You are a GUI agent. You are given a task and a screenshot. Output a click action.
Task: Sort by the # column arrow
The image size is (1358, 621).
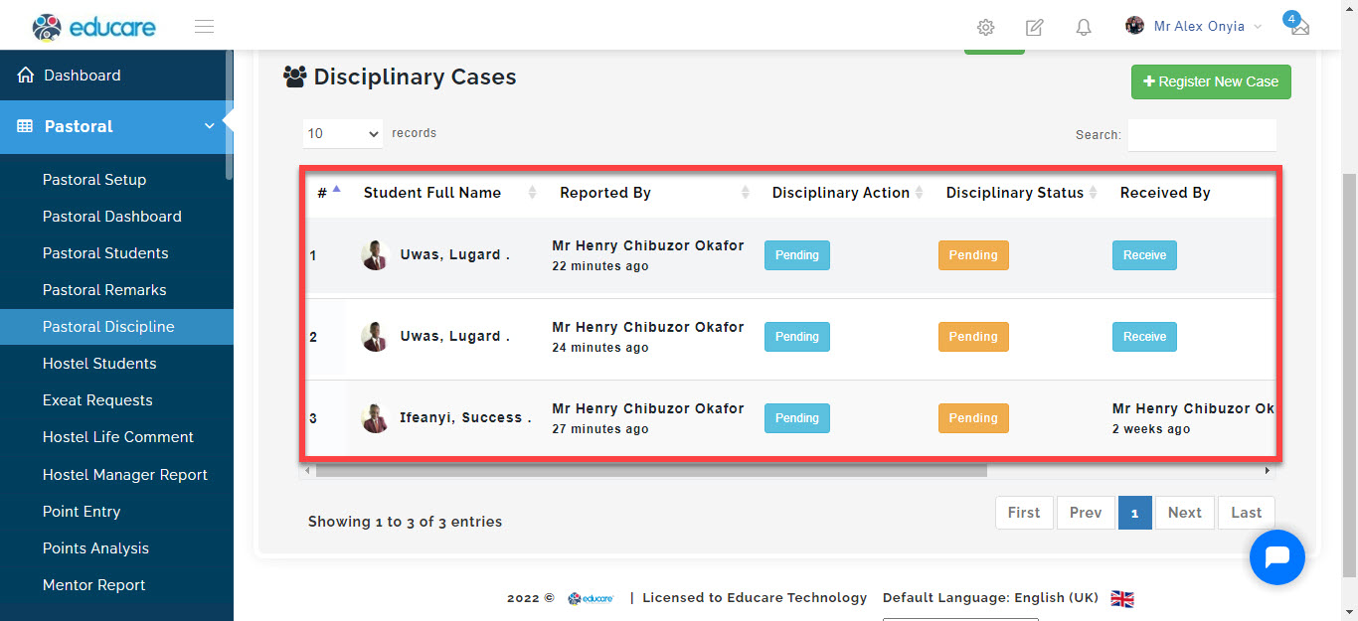[x=336, y=189]
